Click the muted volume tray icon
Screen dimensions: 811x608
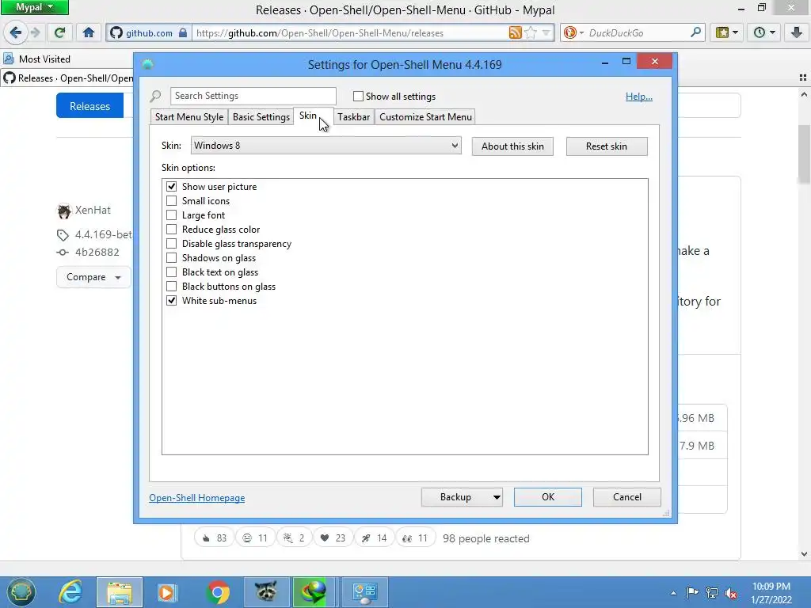coord(731,592)
